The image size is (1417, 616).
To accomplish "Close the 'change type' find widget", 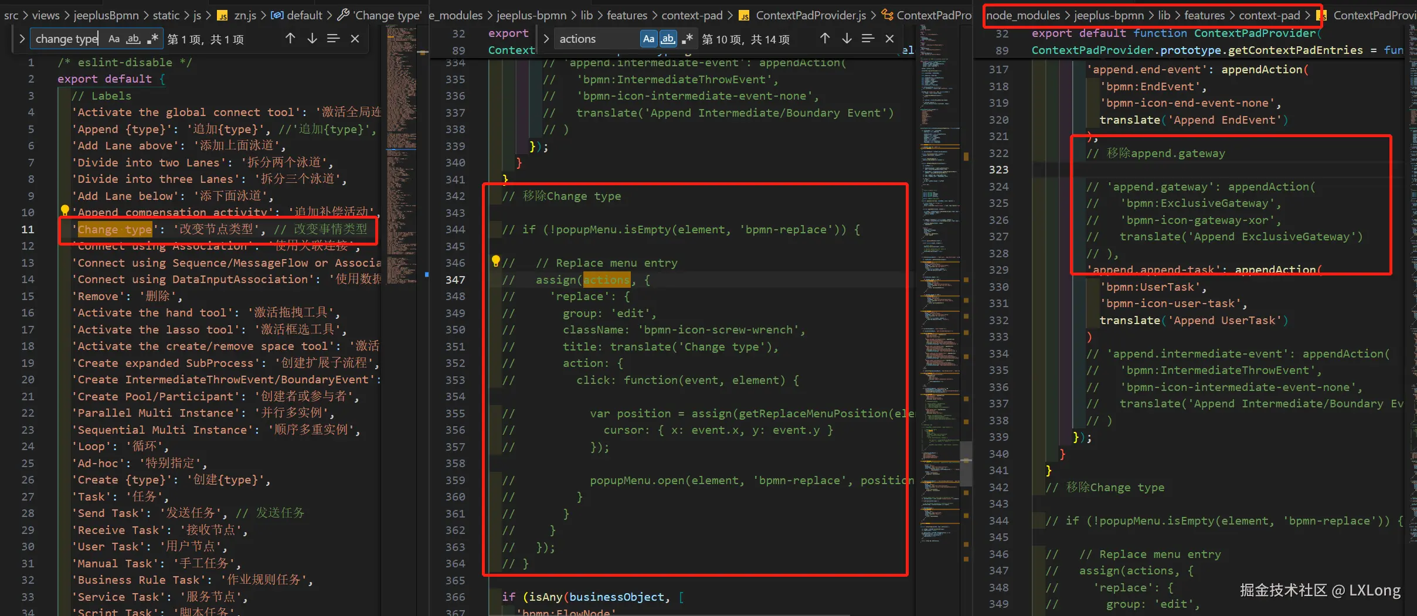I will pyautogui.click(x=355, y=39).
